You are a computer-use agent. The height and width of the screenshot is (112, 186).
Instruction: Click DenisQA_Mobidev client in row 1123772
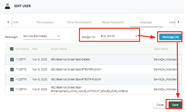tap(165, 69)
